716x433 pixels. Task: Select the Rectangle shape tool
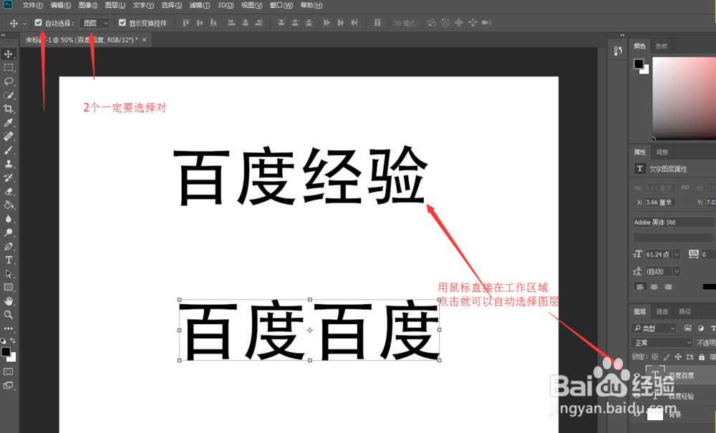click(x=8, y=288)
